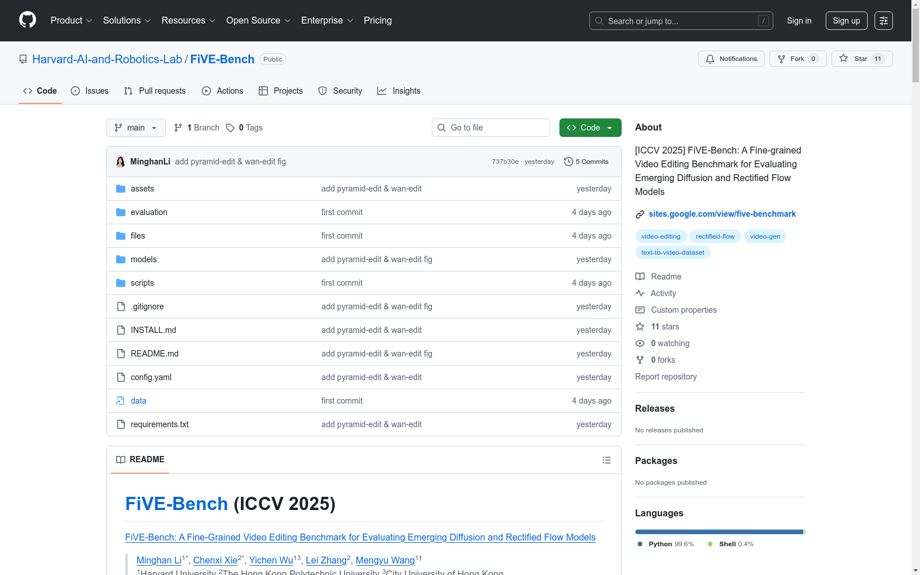The width and height of the screenshot is (920, 575).
Task: Click the pulse icon next to Activity
Action: click(x=640, y=293)
